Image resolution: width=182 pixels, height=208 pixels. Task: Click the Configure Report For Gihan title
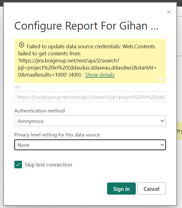86,26
